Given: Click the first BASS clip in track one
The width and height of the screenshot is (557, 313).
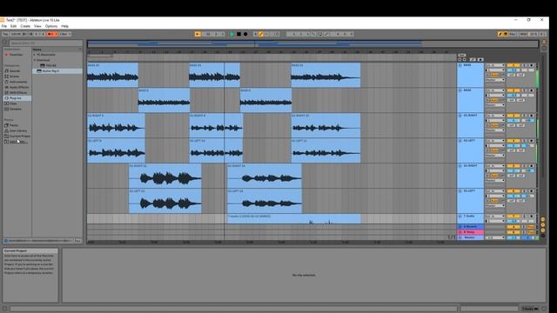Looking at the screenshot, I should coord(112,75).
